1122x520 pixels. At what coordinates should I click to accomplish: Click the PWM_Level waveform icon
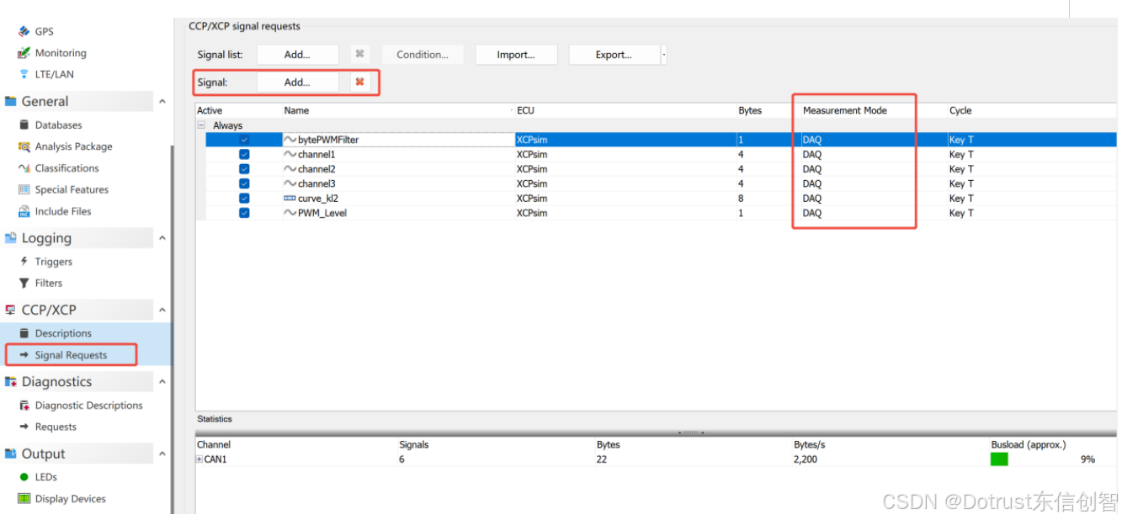290,213
